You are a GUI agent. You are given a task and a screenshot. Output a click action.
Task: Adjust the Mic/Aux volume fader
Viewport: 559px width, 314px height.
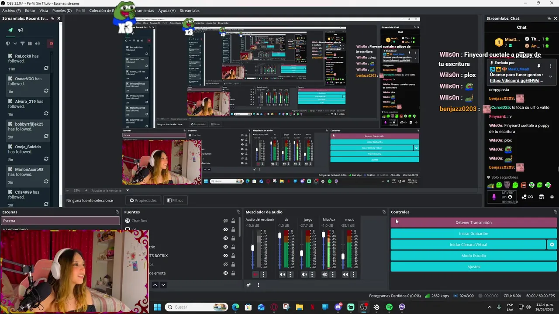pyautogui.click(x=323, y=235)
